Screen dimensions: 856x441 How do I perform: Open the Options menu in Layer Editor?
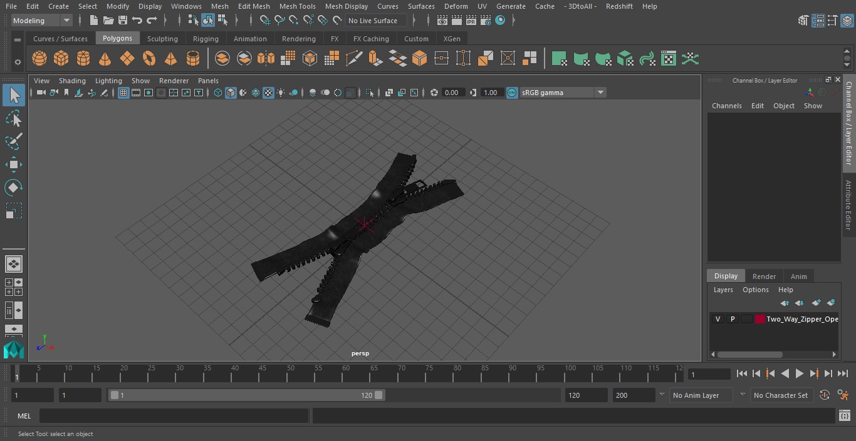(x=755, y=290)
